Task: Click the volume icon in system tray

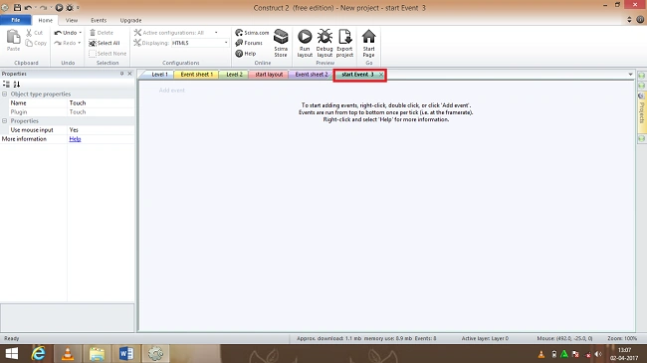Action: [x=598, y=354]
